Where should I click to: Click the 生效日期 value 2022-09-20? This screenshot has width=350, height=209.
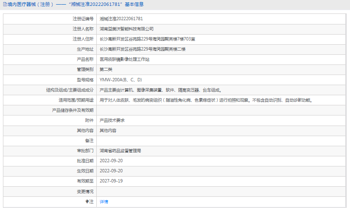pos(111,171)
